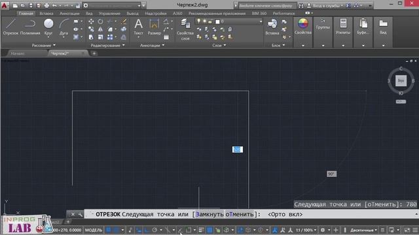419x235 pixels.
Task: Open the Буфер clipboard panel
Action: coord(363,27)
